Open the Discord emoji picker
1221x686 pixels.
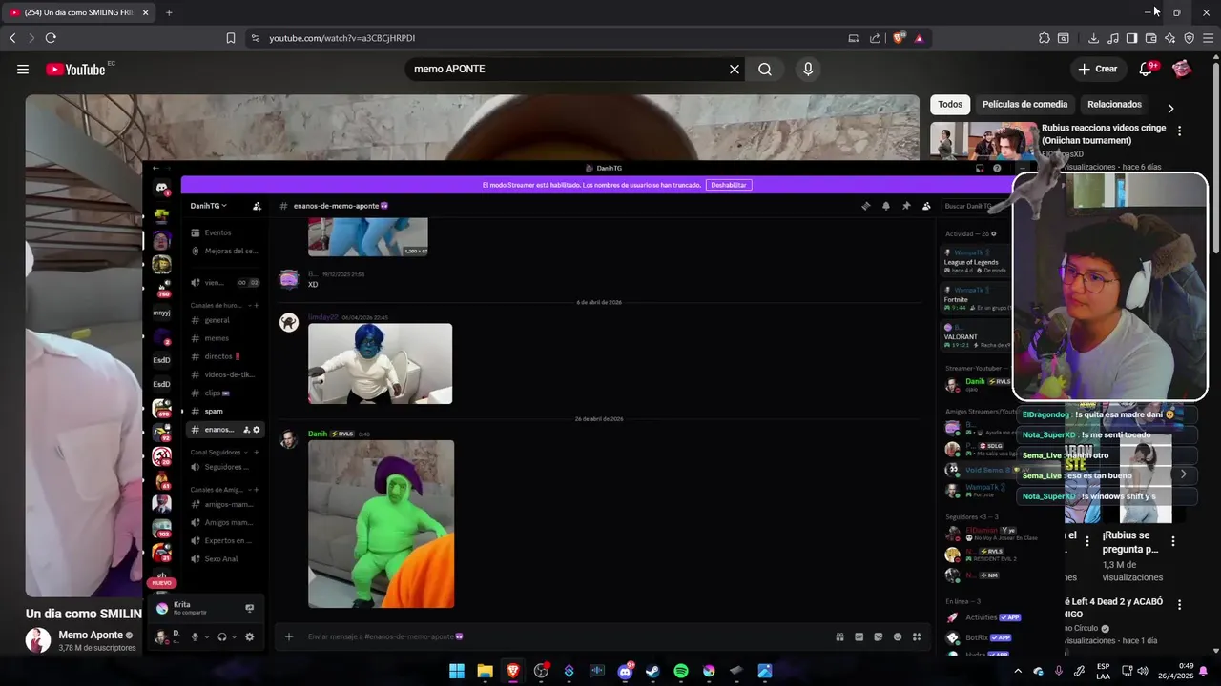(x=898, y=637)
